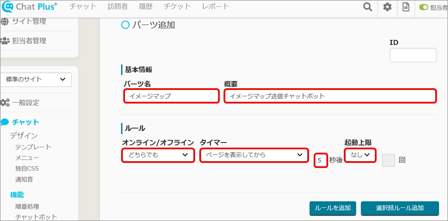Open テンプレート sidebar item
The height and width of the screenshot is (221, 448).
pyautogui.click(x=33, y=147)
